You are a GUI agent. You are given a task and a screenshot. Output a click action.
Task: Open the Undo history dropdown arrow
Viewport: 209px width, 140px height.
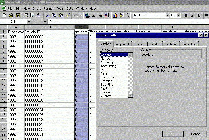(81, 15)
